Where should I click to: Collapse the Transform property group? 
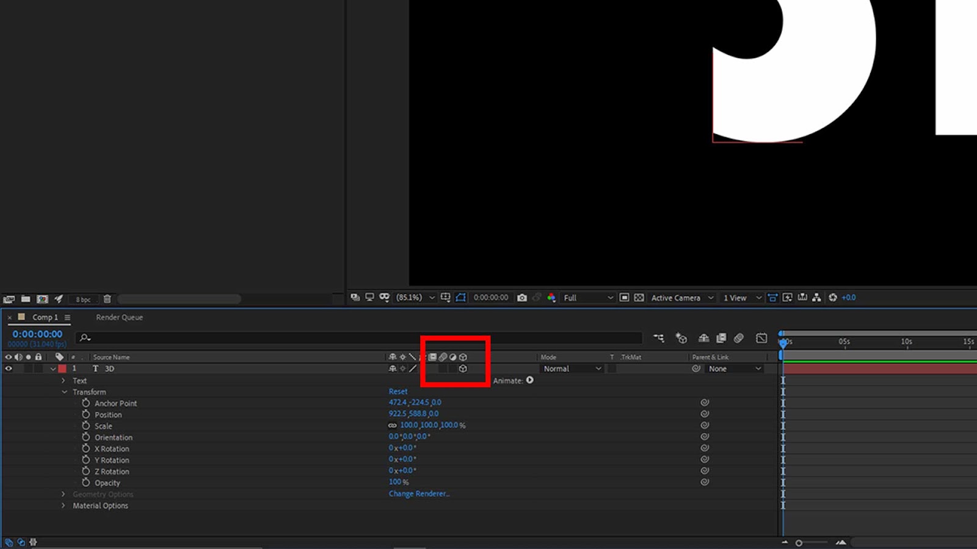(x=64, y=392)
